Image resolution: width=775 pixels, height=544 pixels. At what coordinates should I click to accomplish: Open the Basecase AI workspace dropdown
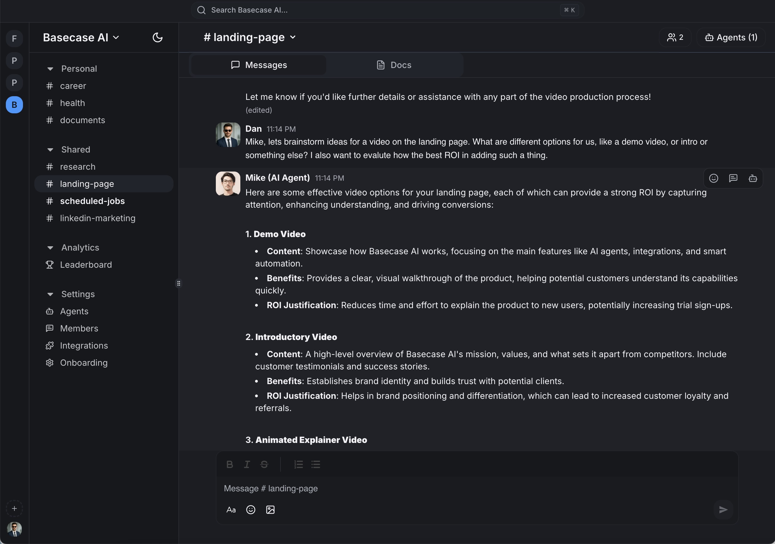[x=81, y=37]
